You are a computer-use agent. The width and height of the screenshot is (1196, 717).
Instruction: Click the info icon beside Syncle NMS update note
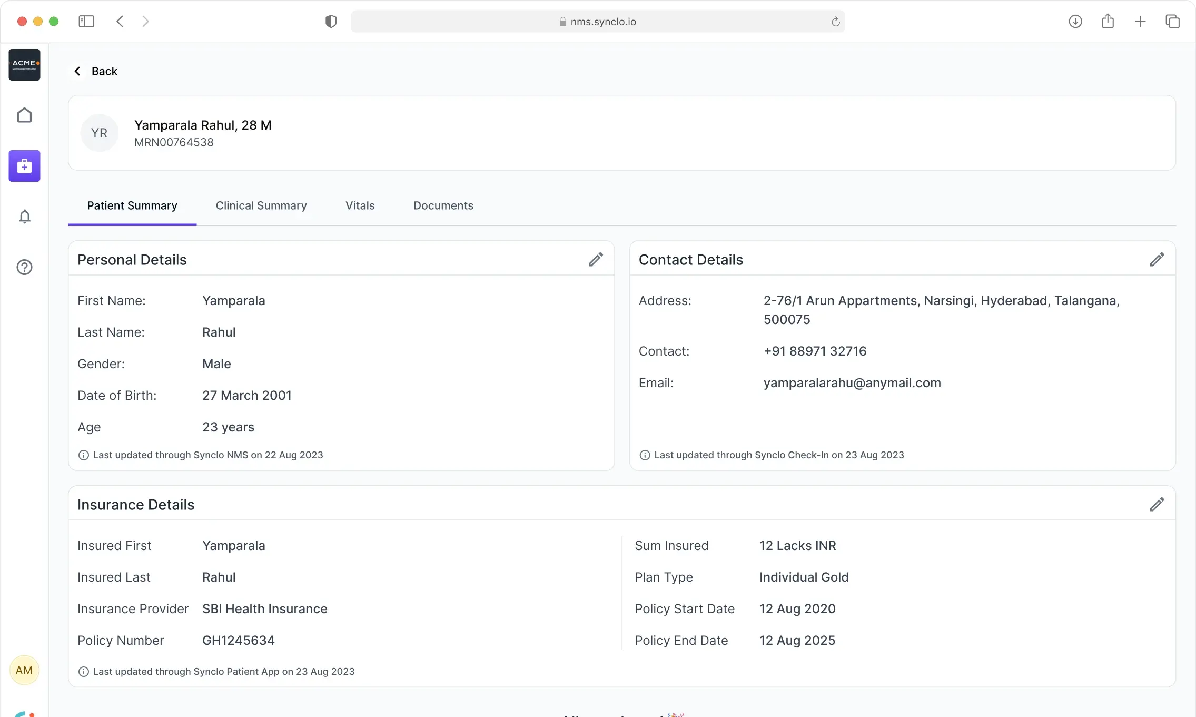83,455
